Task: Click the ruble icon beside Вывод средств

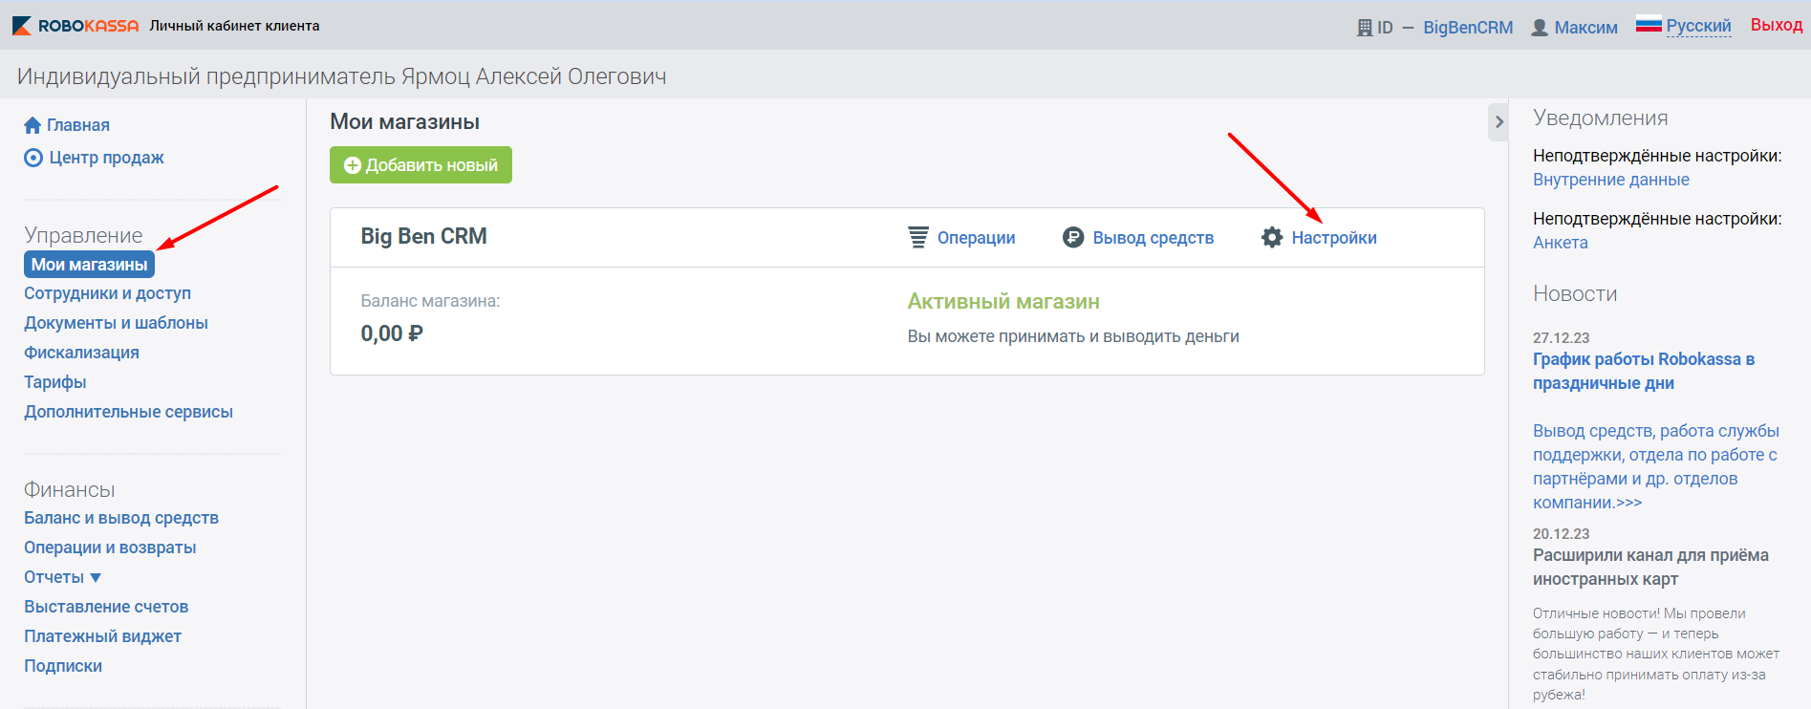Action: click(1073, 237)
